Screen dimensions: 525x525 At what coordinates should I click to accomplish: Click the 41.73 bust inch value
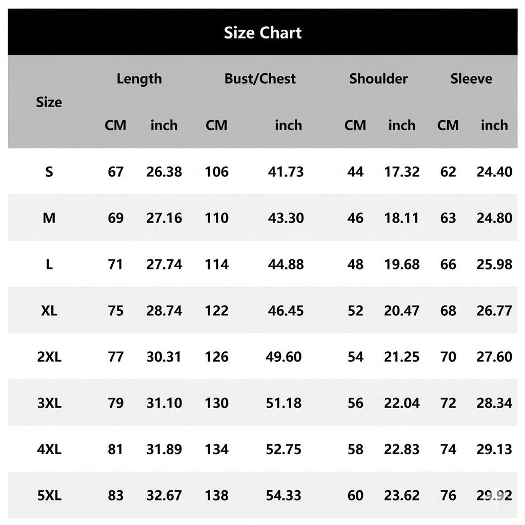286,172
